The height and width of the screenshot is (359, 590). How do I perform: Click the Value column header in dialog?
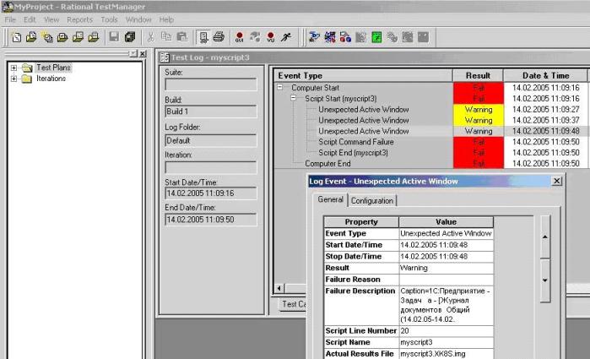click(x=446, y=222)
